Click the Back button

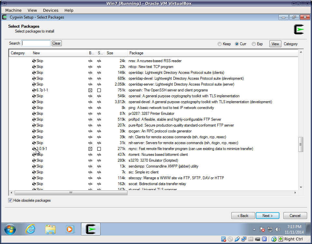pos(243,216)
